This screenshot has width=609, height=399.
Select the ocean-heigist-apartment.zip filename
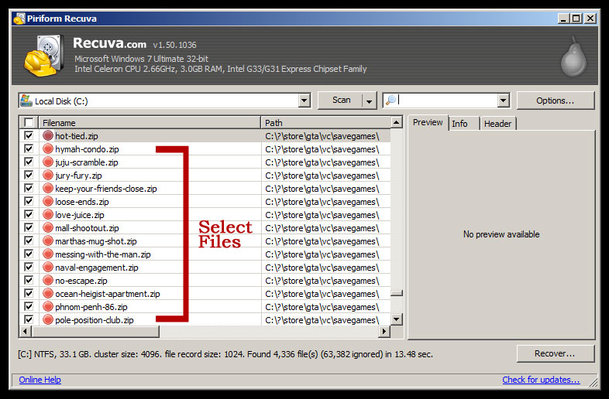[108, 294]
